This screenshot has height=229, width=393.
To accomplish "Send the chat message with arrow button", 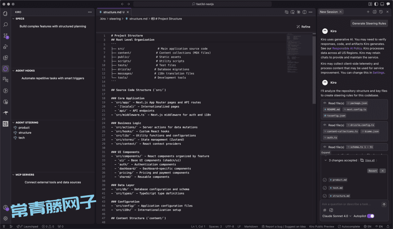I will click(x=384, y=205).
